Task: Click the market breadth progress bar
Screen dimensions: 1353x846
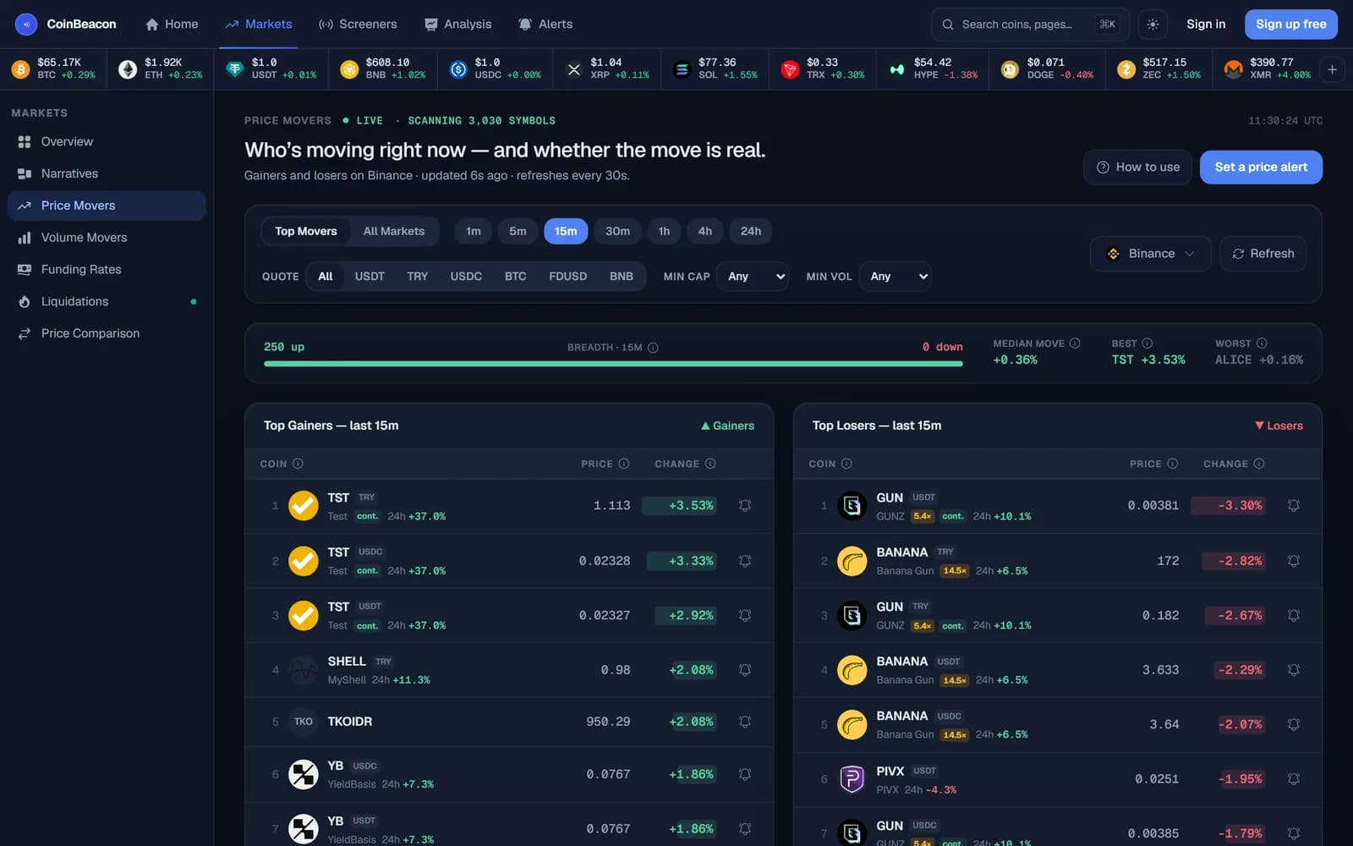Action: tap(613, 364)
